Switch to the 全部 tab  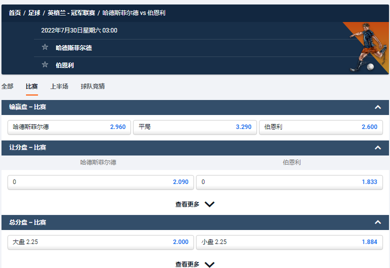tap(7, 86)
